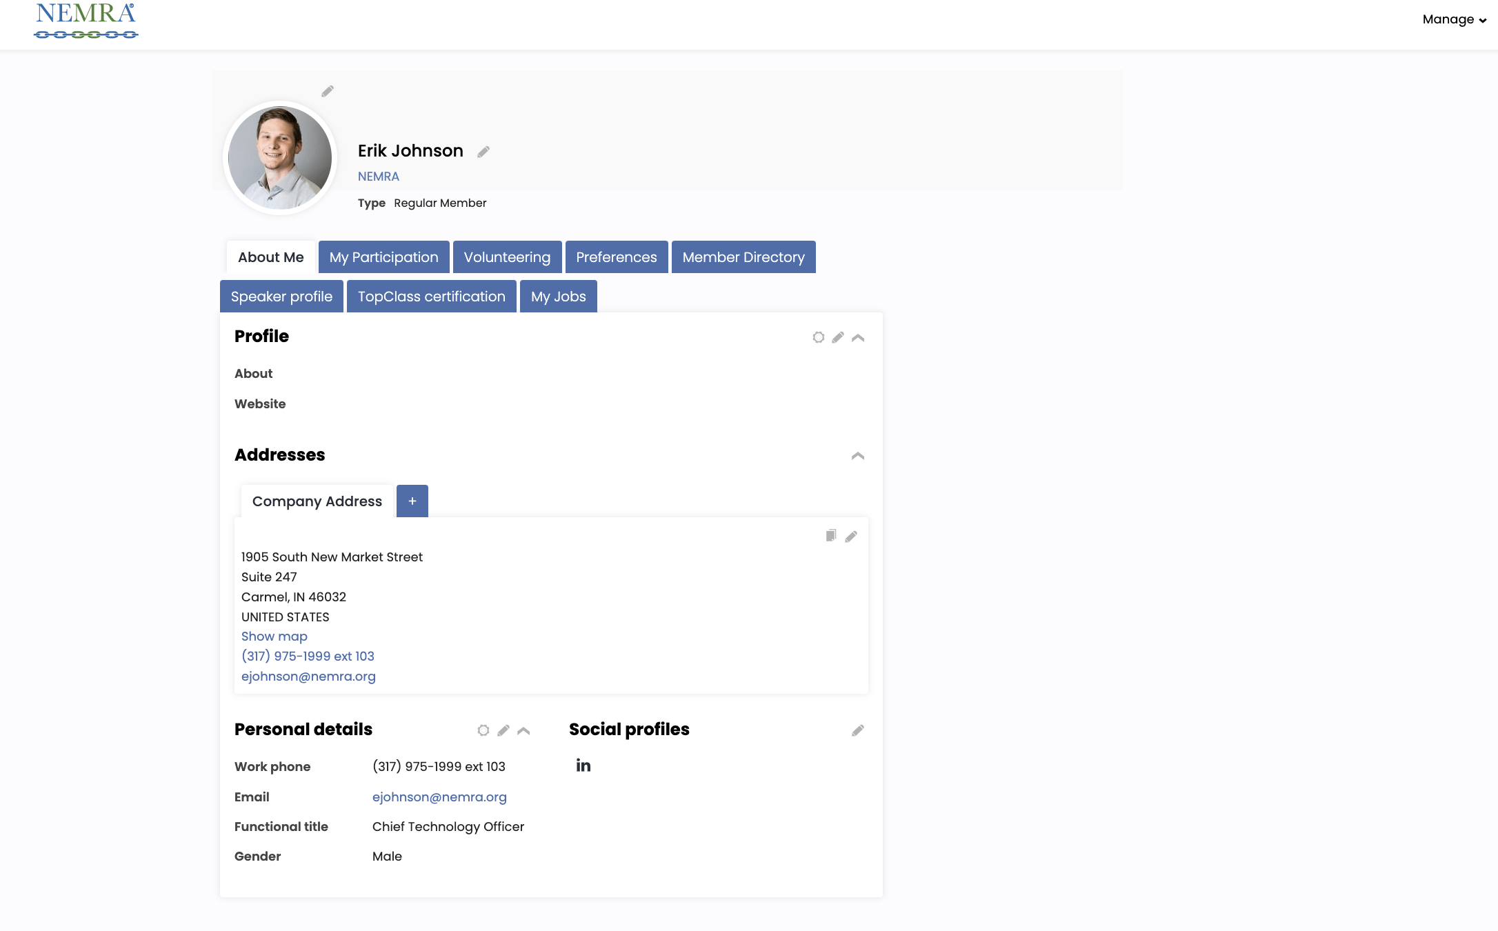Click the Suite 247 address line
Screen dimensions: 1498x931
[269, 577]
